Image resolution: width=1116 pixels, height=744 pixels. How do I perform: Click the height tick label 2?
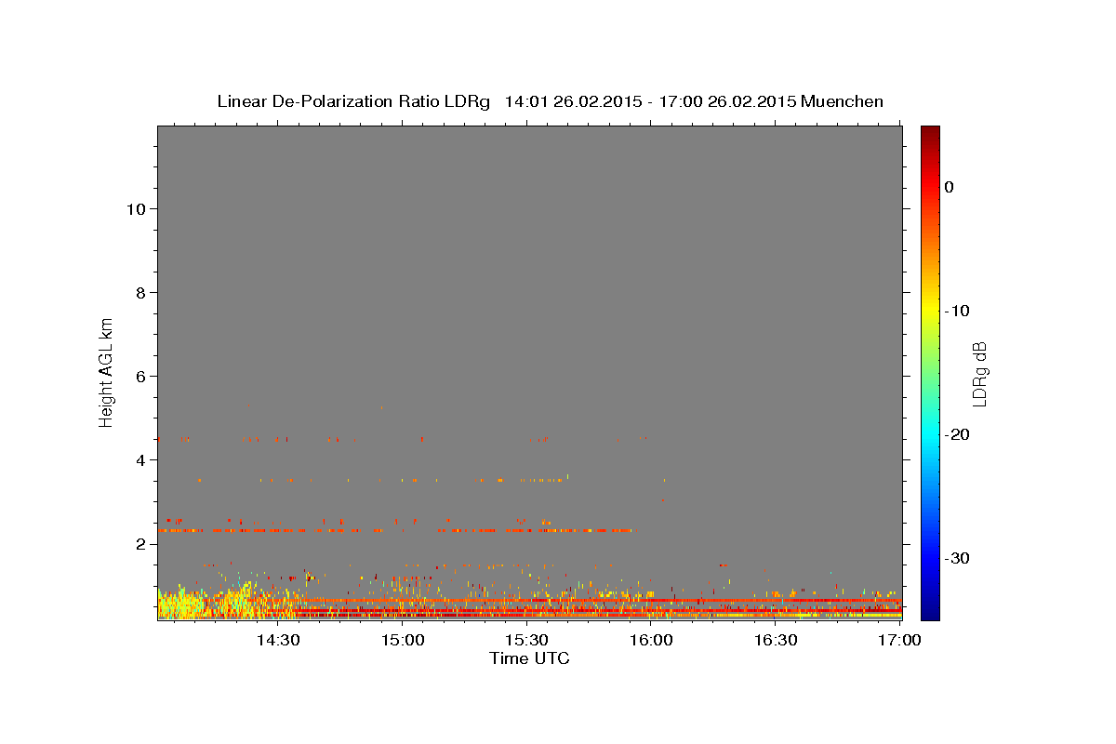[x=139, y=544]
